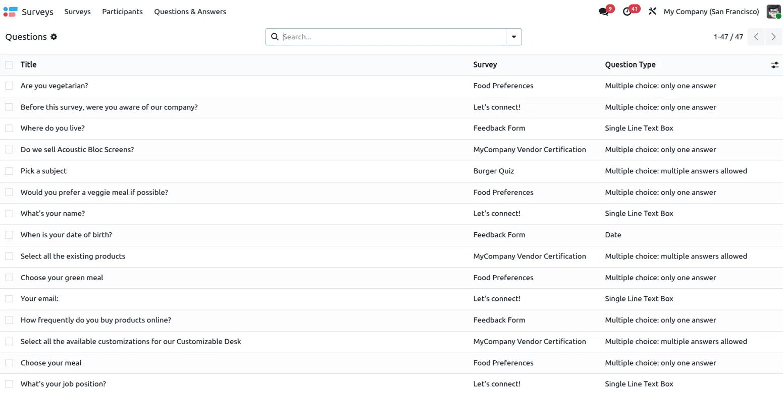The width and height of the screenshot is (783, 395).
Task: Open 'How frequently do you buy products online?'
Action: coord(96,320)
